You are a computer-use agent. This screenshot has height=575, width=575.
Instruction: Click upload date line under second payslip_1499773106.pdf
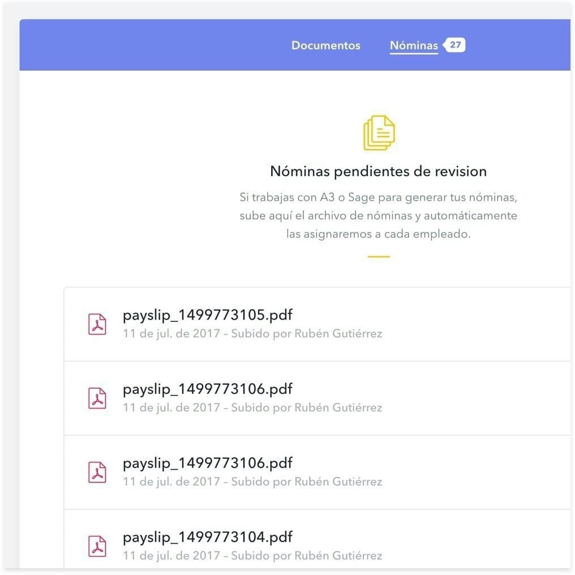pyautogui.click(x=252, y=482)
